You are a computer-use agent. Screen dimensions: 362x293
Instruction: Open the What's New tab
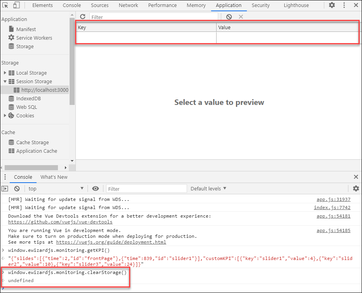(x=54, y=177)
